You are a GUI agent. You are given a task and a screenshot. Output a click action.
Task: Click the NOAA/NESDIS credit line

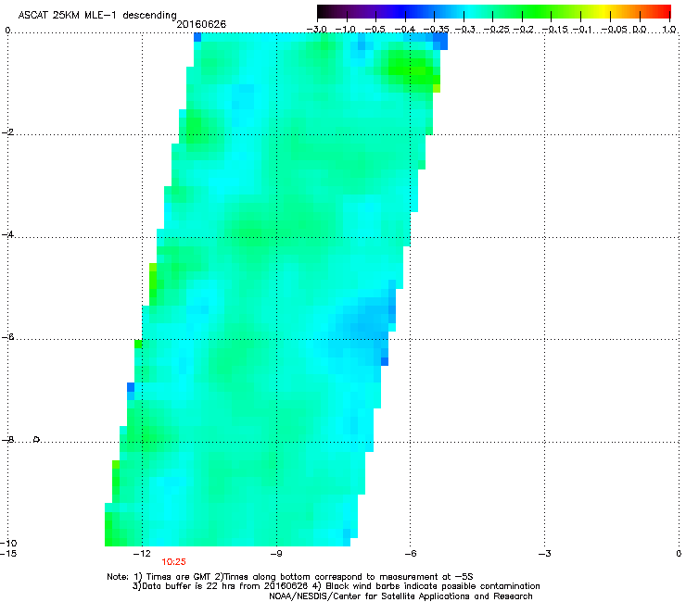400,596
